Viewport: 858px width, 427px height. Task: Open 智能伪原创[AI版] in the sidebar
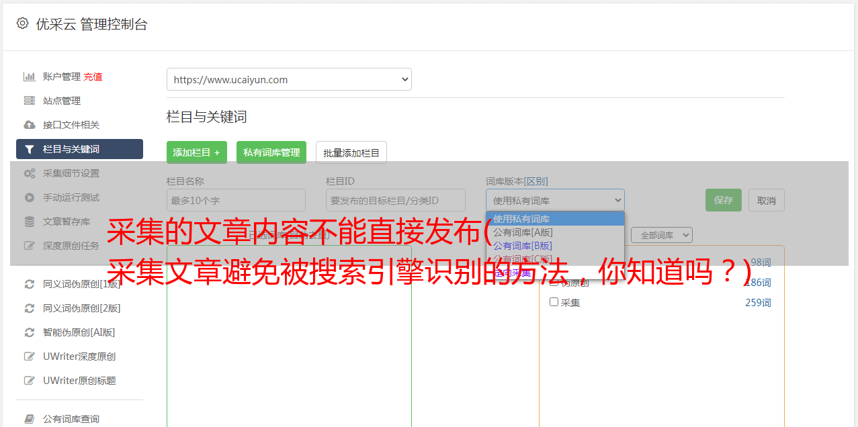pyautogui.click(x=79, y=332)
